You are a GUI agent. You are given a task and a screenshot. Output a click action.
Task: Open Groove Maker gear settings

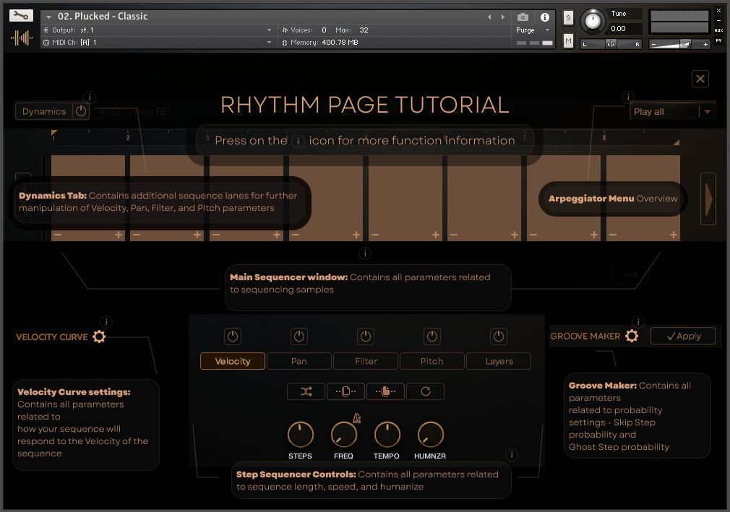click(632, 336)
